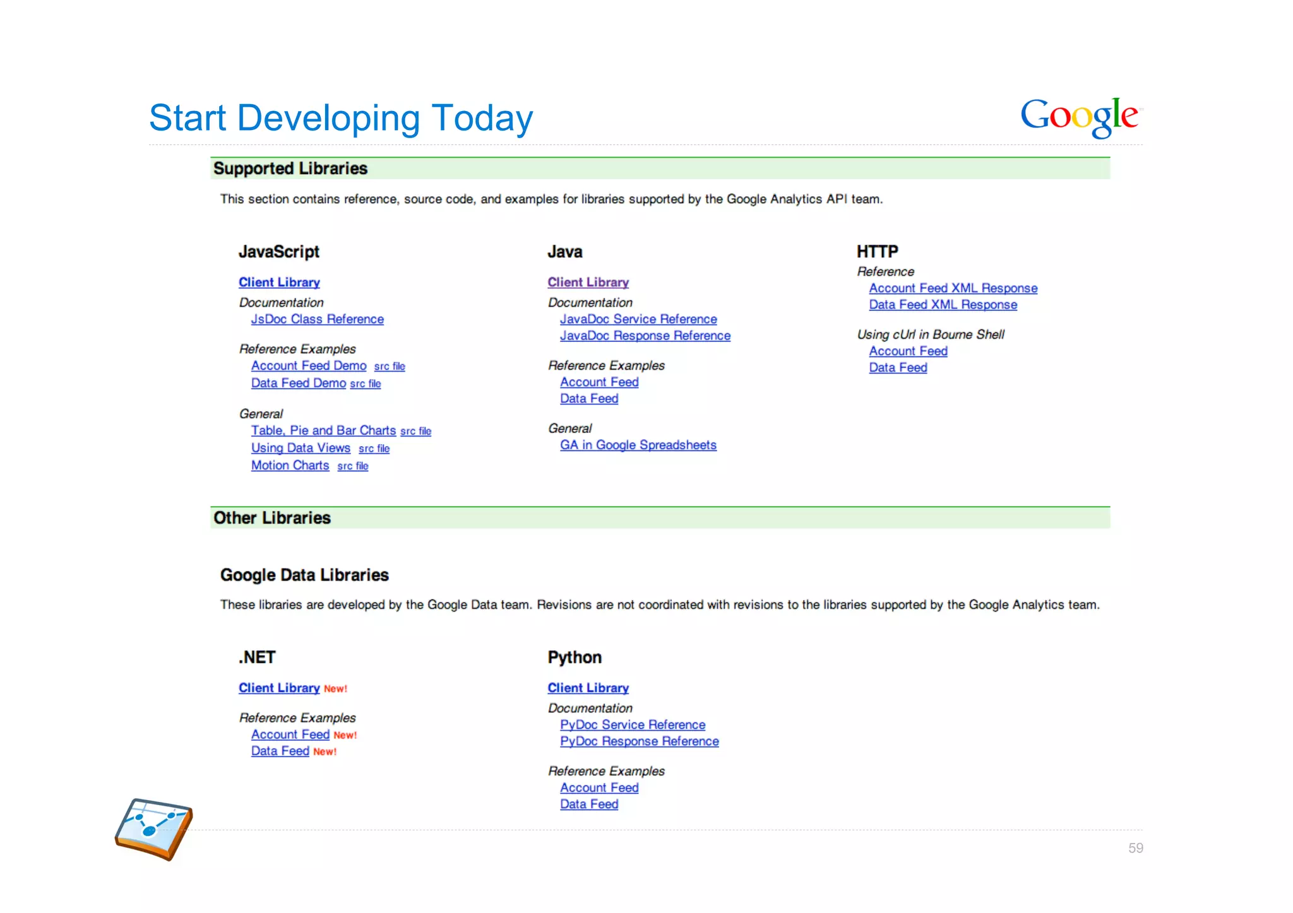The height and width of the screenshot is (913, 1293).
Task: Click slide page number 59
Action: point(1135,848)
